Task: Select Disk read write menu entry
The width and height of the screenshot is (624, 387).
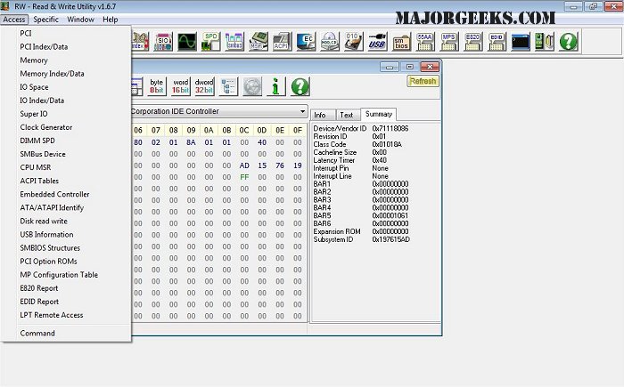Action: pyautogui.click(x=66, y=221)
